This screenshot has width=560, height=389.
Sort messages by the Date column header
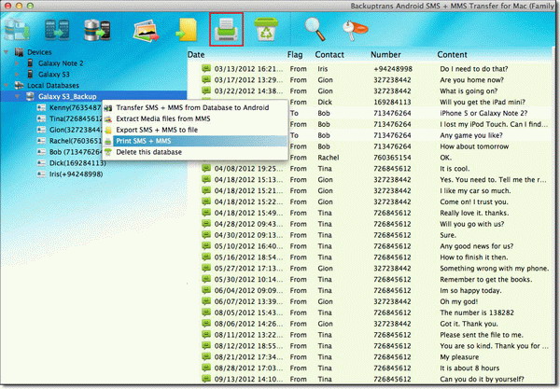pos(196,55)
